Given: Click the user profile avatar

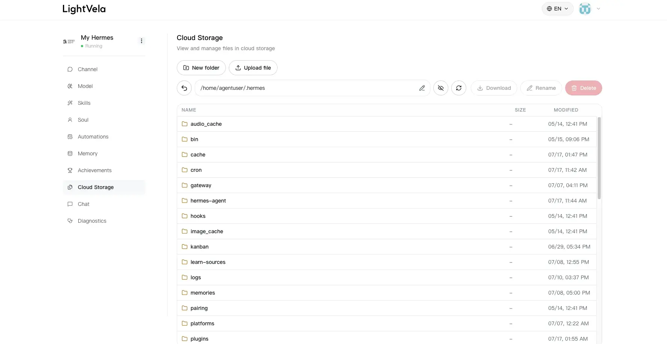Looking at the screenshot, I should (585, 9).
